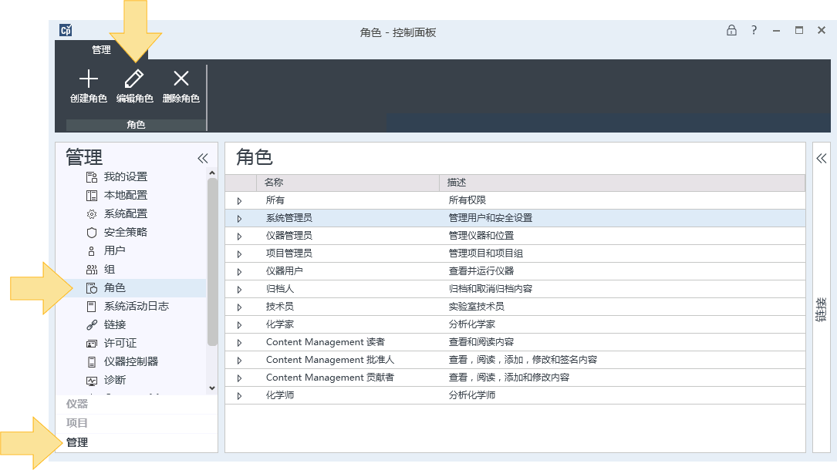The image size is (837, 470).
Task: Switch to the 仪器 navigation section
Action: (x=77, y=404)
